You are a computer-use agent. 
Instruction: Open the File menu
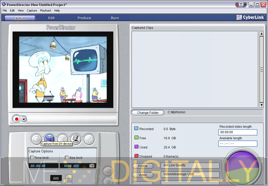[5, 10]
